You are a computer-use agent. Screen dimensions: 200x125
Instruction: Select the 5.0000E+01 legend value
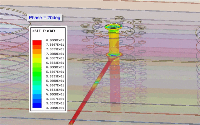(x=55, y=81)
